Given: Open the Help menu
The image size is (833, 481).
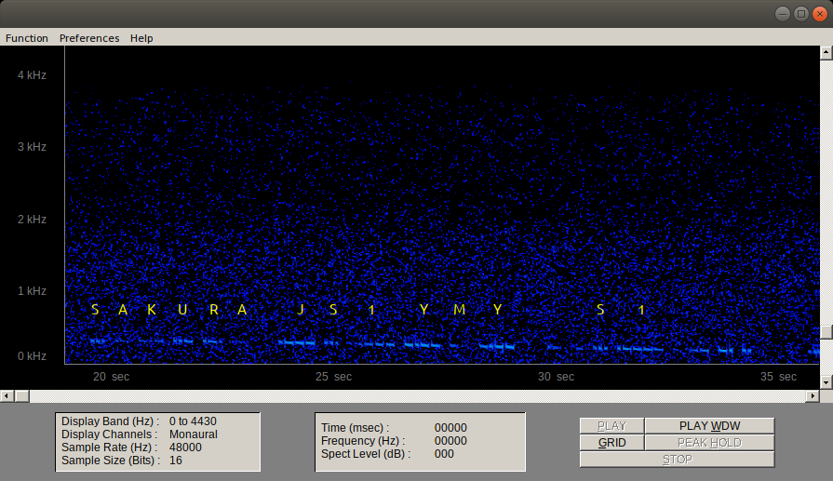Looking at the screenshot, I should (x=141, y=38).
